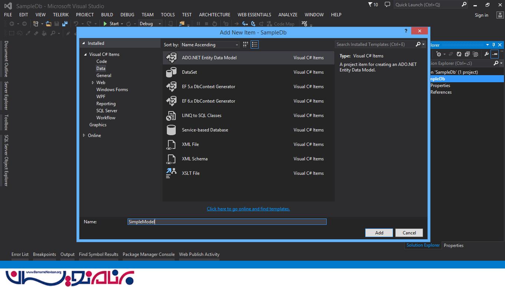The image size is (505, 287).
Task: Switch templates to medium icons list view
Action: click(254, 44)
